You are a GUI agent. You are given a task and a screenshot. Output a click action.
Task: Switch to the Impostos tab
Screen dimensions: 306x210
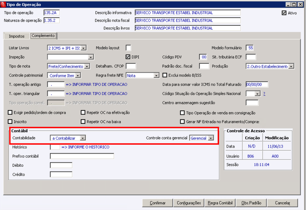17,36
